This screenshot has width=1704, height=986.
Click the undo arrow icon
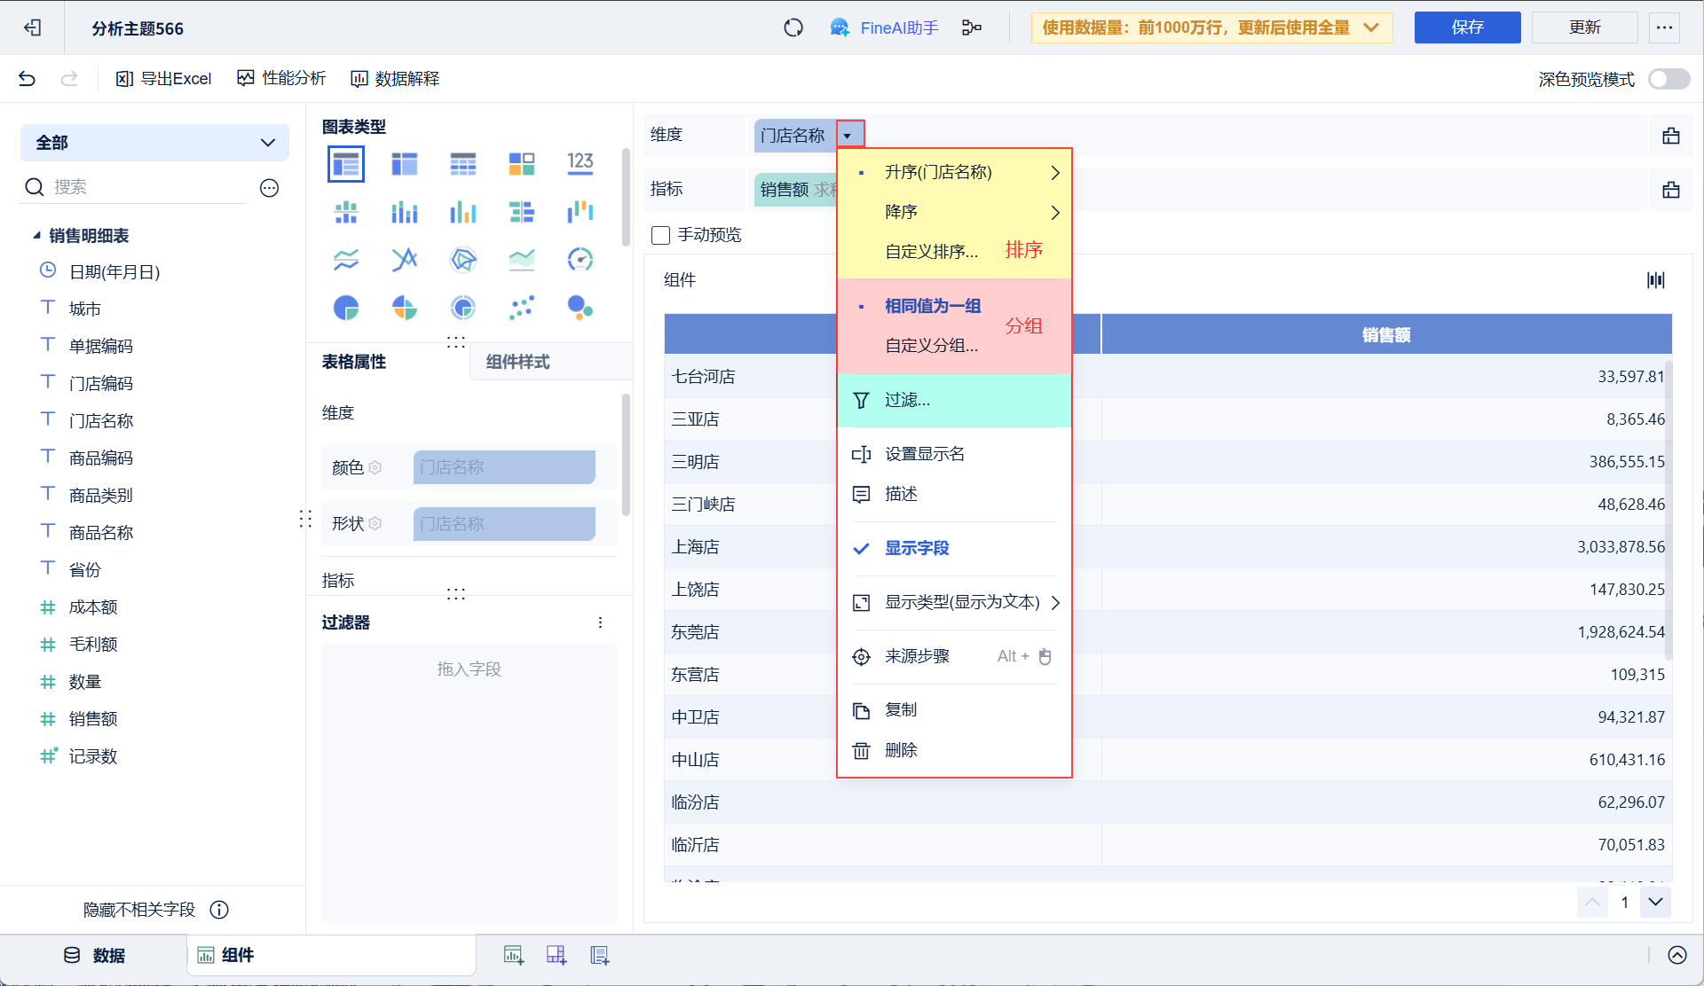coord(27,79)
